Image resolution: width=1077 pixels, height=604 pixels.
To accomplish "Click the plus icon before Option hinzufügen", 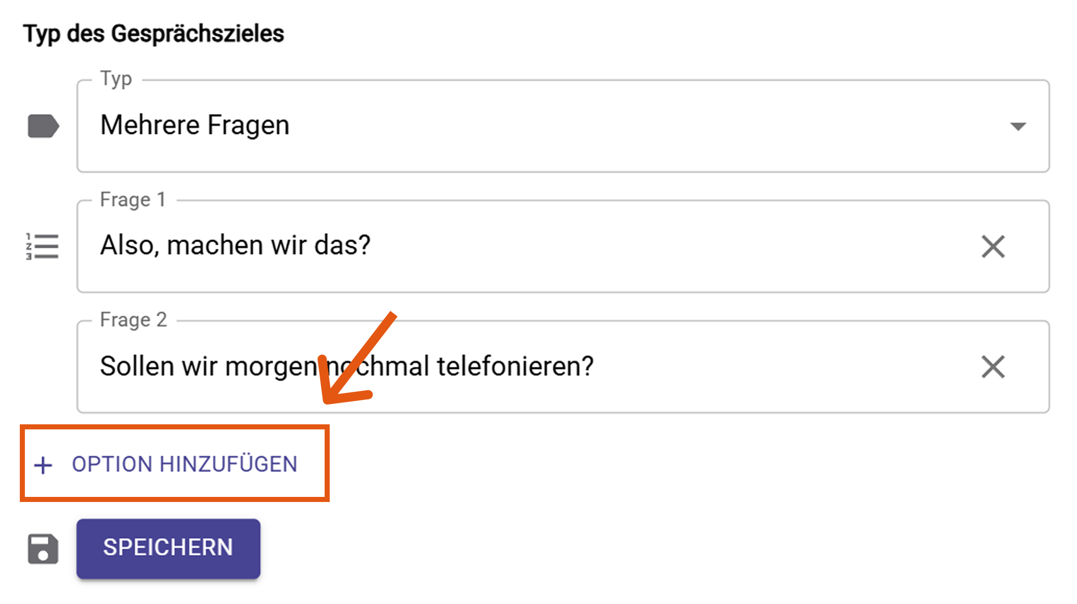I will click(43, 465).
